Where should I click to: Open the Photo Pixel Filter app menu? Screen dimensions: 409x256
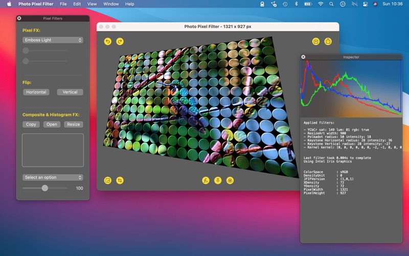36,4
